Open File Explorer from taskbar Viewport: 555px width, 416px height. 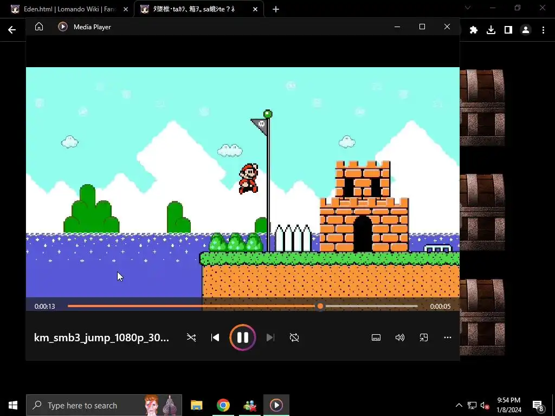(x=196, y=405)
